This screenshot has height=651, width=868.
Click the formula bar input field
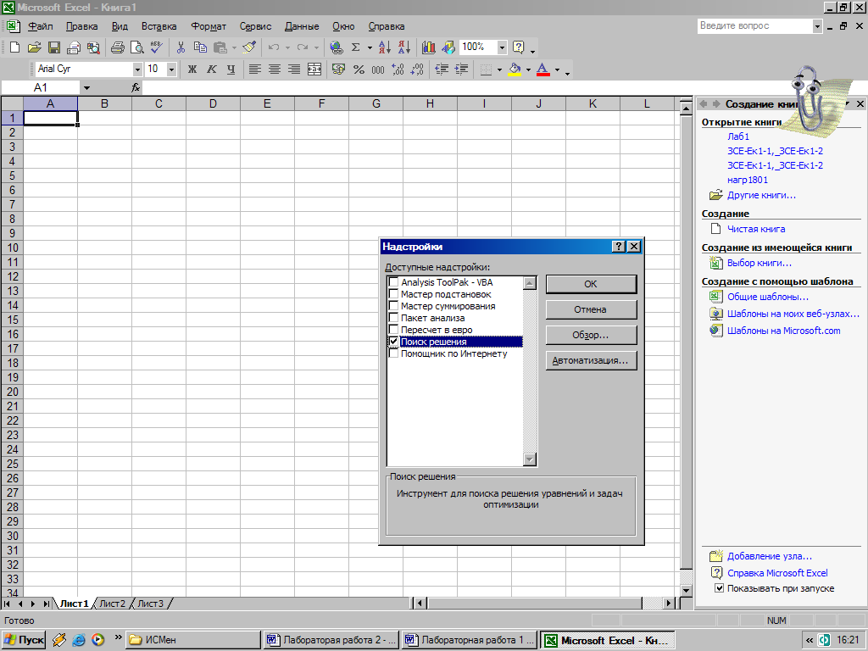(504, 87)
